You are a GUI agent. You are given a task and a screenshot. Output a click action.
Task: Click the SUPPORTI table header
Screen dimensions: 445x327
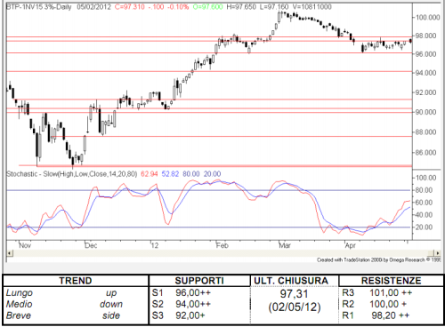(199, 281)
